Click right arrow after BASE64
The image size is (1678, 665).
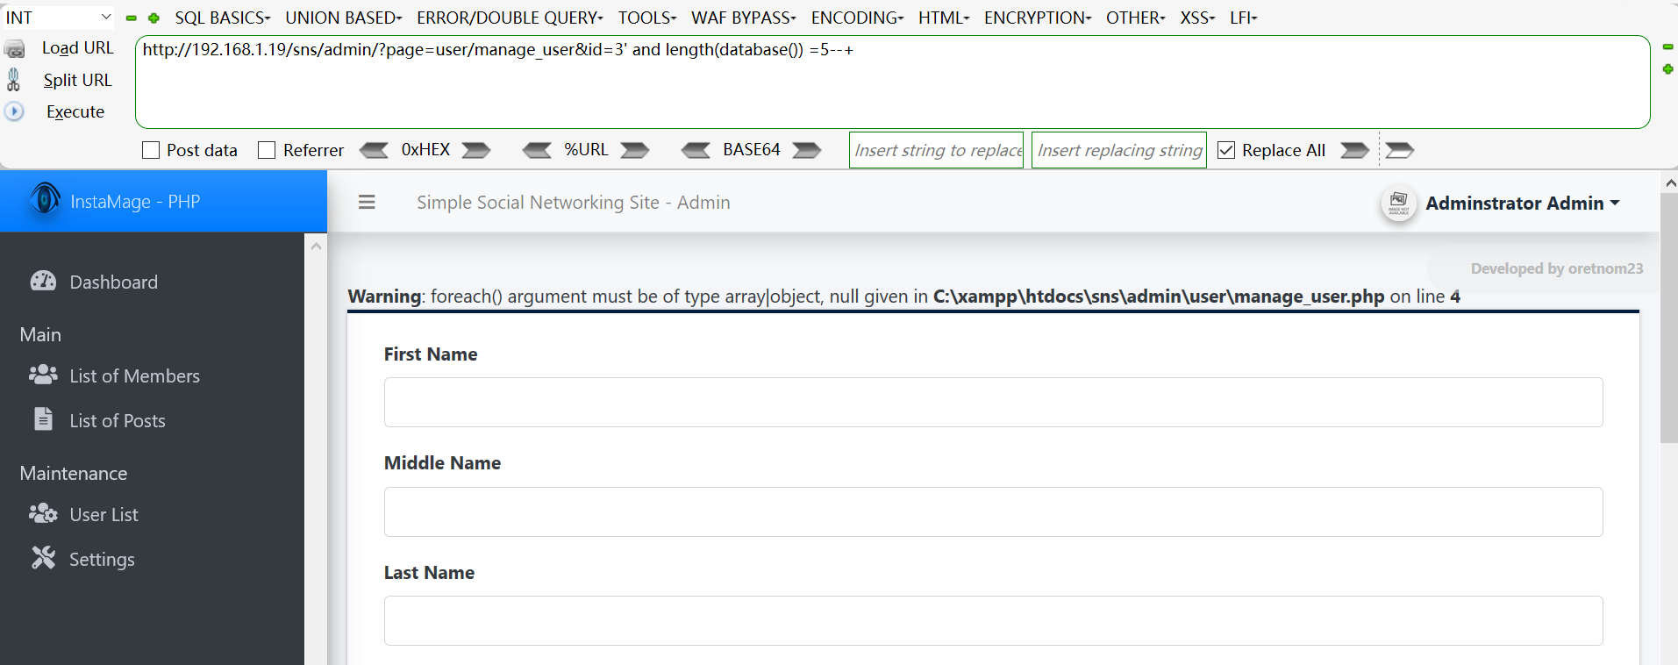click(x=807, y=150)
